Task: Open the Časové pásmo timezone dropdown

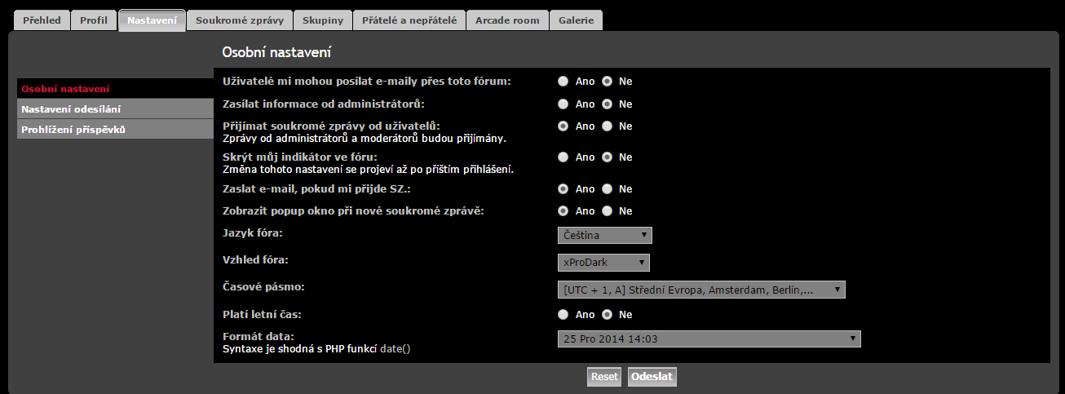Action: pyautogui.click(x=701, y=290)
